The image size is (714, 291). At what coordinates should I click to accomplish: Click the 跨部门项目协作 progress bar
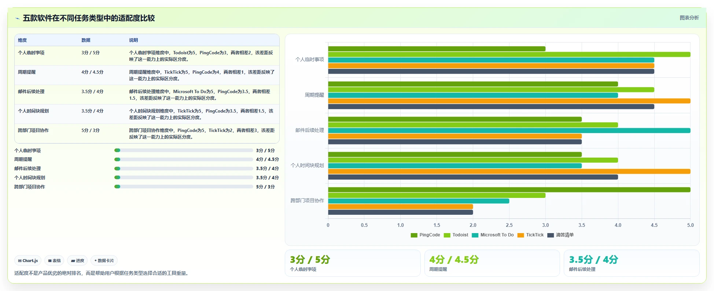click(x=184, y=187)
